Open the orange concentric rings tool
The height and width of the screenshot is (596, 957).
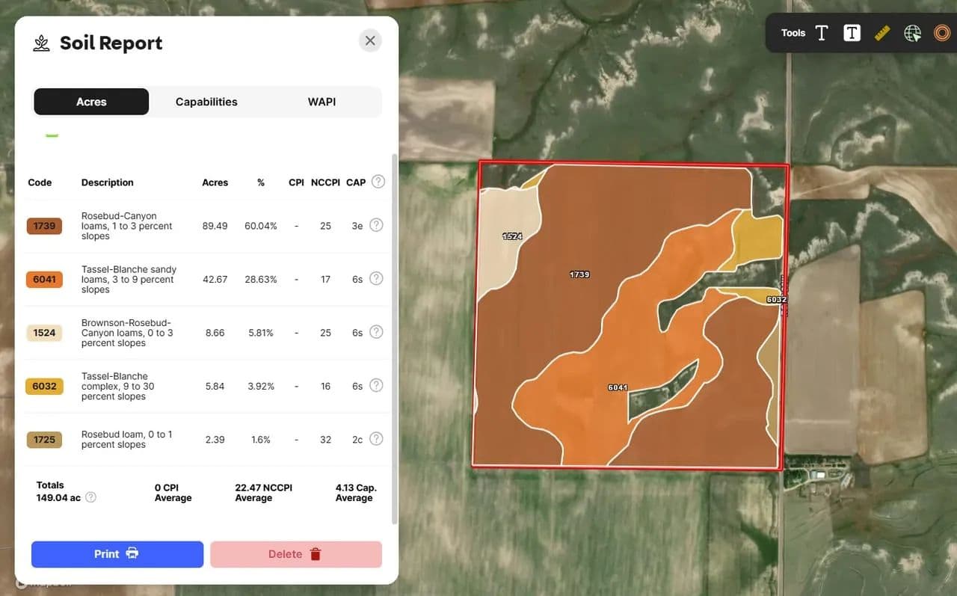pos(941,33)
